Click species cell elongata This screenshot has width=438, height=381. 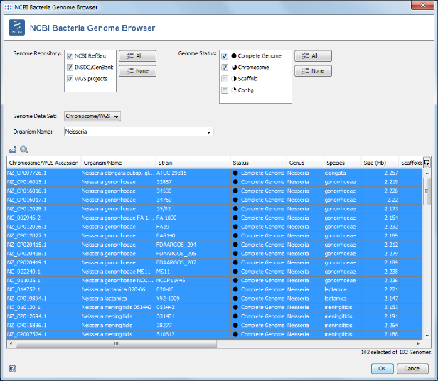point(343,173)
